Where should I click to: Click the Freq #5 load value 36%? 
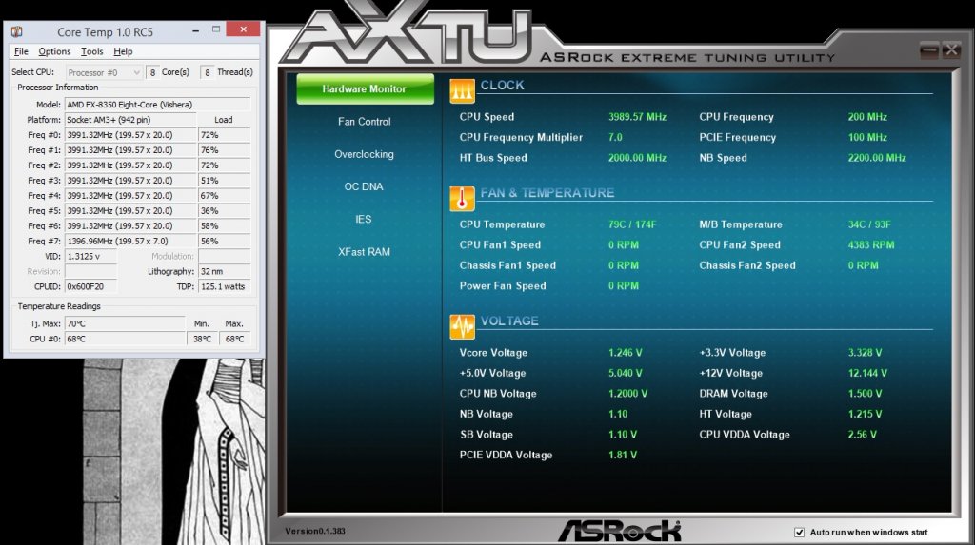225,210
